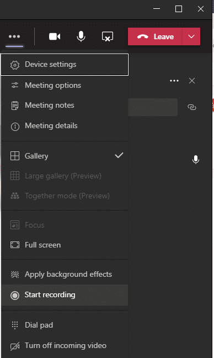
Task: Click the stop sharing screen icon
Action: (108, 36)
